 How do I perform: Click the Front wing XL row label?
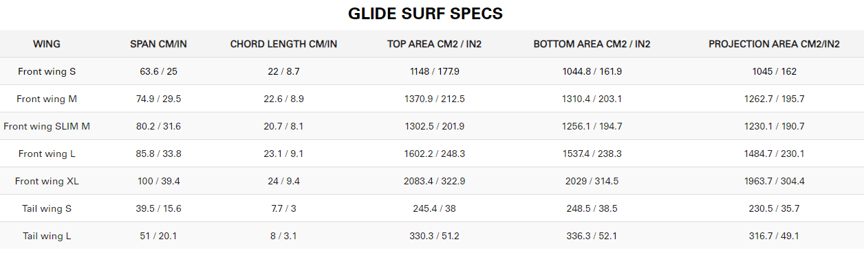pos(47,181)
